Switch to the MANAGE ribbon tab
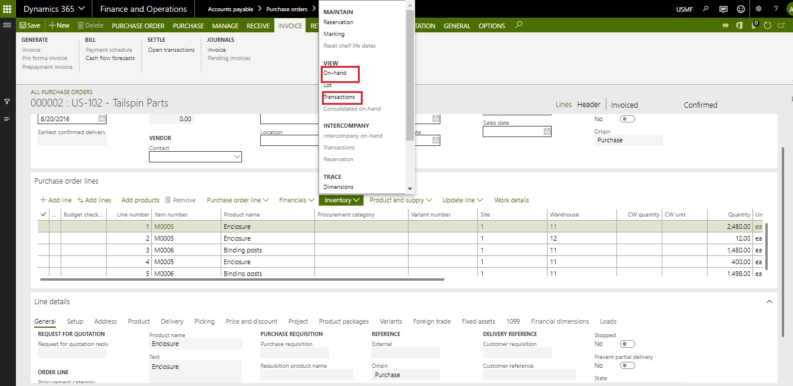The image size is (793, 386). [x=225, y=26]
